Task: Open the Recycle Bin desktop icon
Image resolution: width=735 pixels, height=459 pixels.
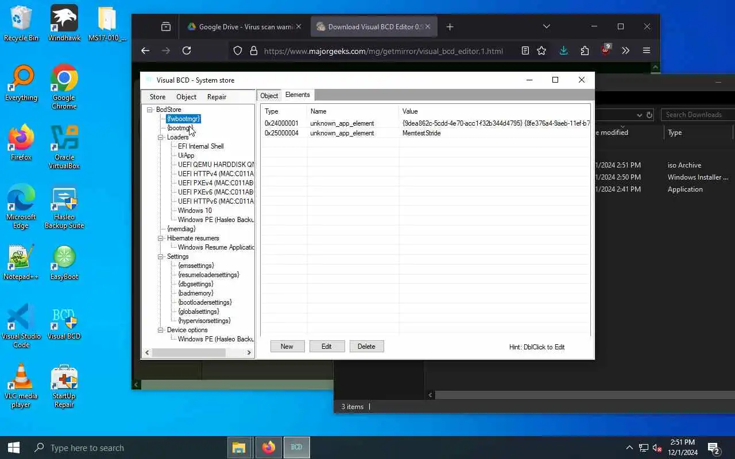Action: point(21,24)
